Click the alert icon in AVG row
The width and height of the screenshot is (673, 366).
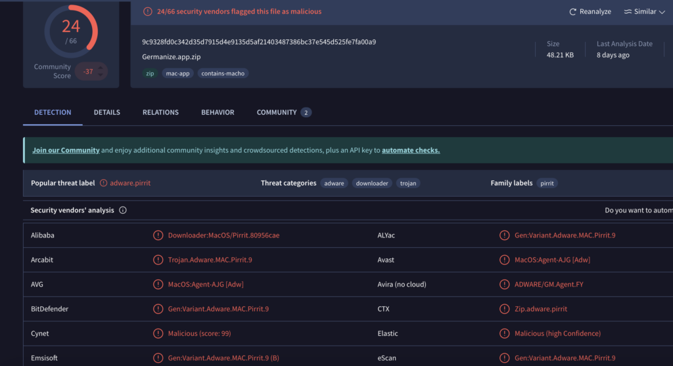pyautogui.click(x=158, y=284)
